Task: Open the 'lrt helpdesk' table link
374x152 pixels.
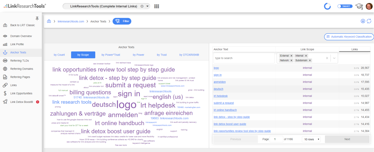Action: (x=221, y=96)
